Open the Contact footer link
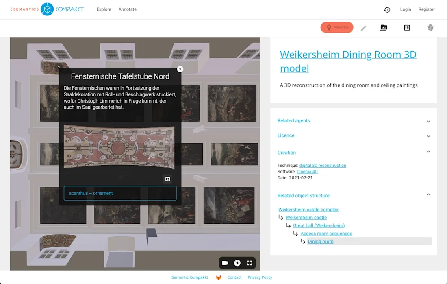The width and height of the screenshot is (447, 284). (x=234, y=277)
